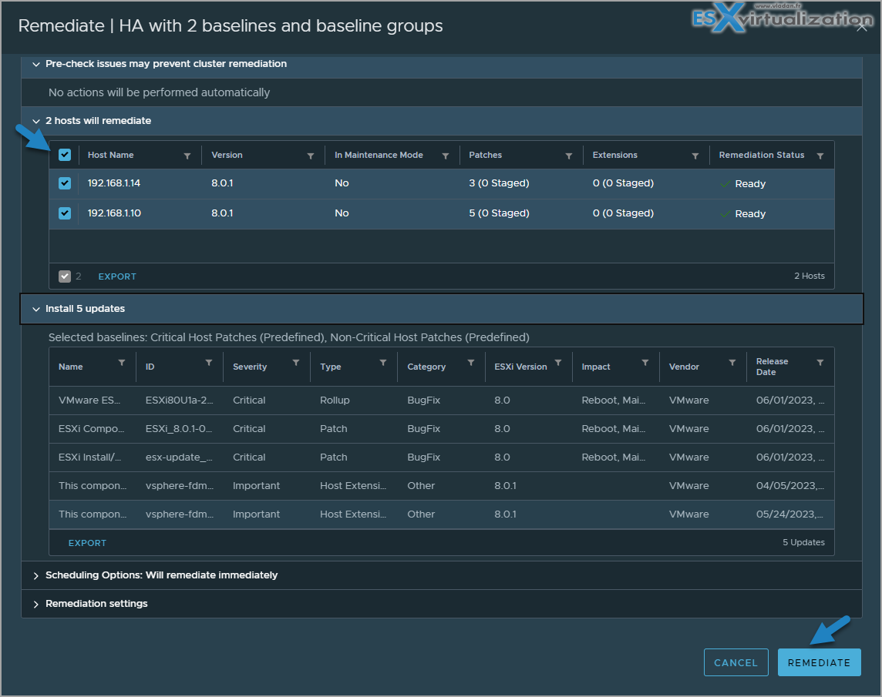This screenshot has height=697, width=882.
Task: Export the hosts list
Action: click(117, 276)
